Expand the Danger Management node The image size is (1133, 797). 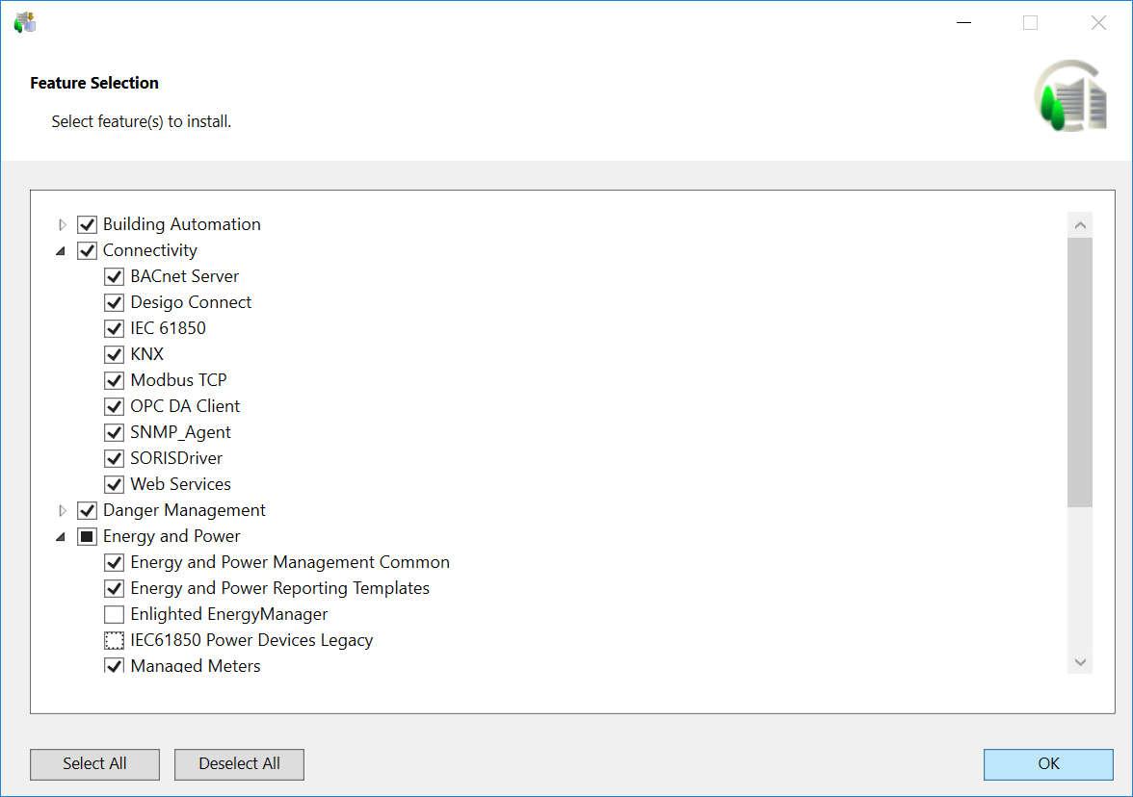tap(63, 510)
